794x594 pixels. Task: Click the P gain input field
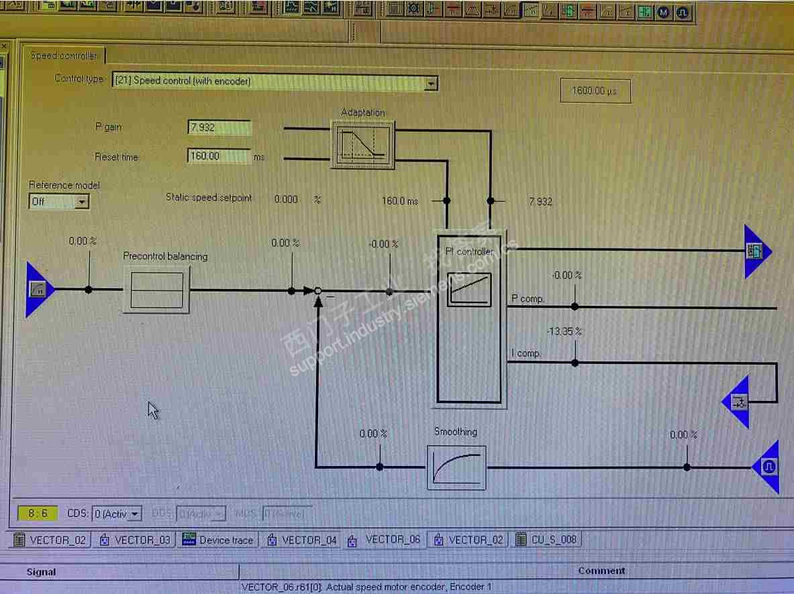coord(219,127)
